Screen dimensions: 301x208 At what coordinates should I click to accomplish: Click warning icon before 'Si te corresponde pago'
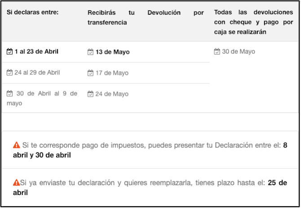click(17, 145)
